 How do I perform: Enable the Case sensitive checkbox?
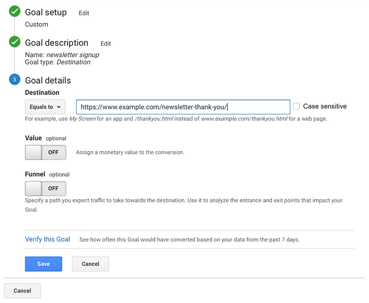[296, 106]
